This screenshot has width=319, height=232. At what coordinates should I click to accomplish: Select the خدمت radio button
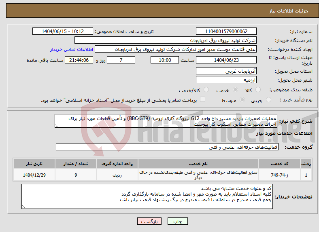click(x=235, y=90)
